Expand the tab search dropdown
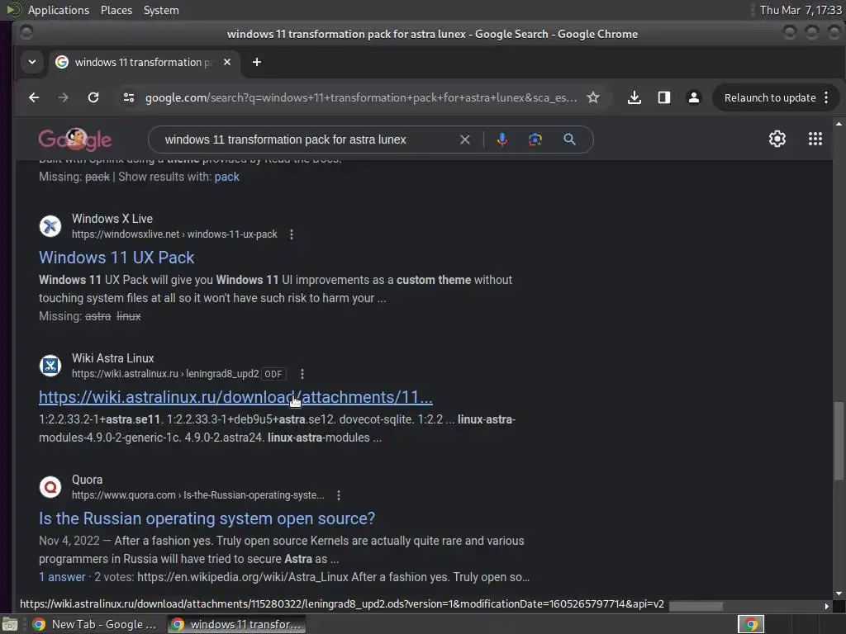Screen dimensions: 846x634 [32, 62]
